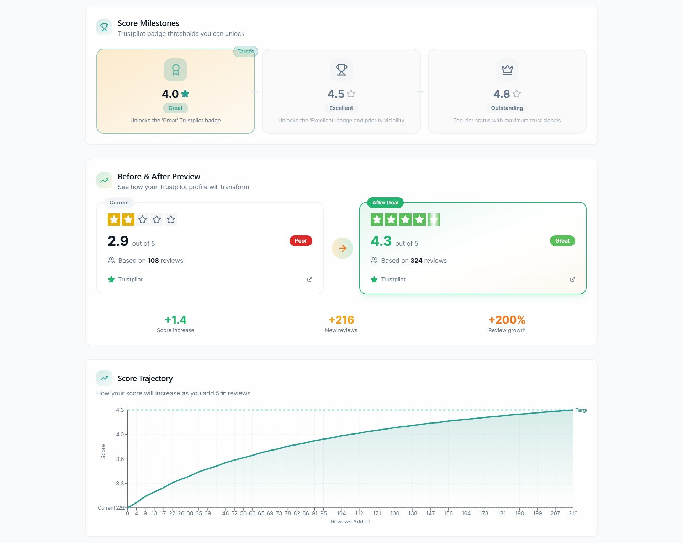Click the green star beside 4.0
The height and width of the screenshot is (543, 683).
click(x=185, y=94)
